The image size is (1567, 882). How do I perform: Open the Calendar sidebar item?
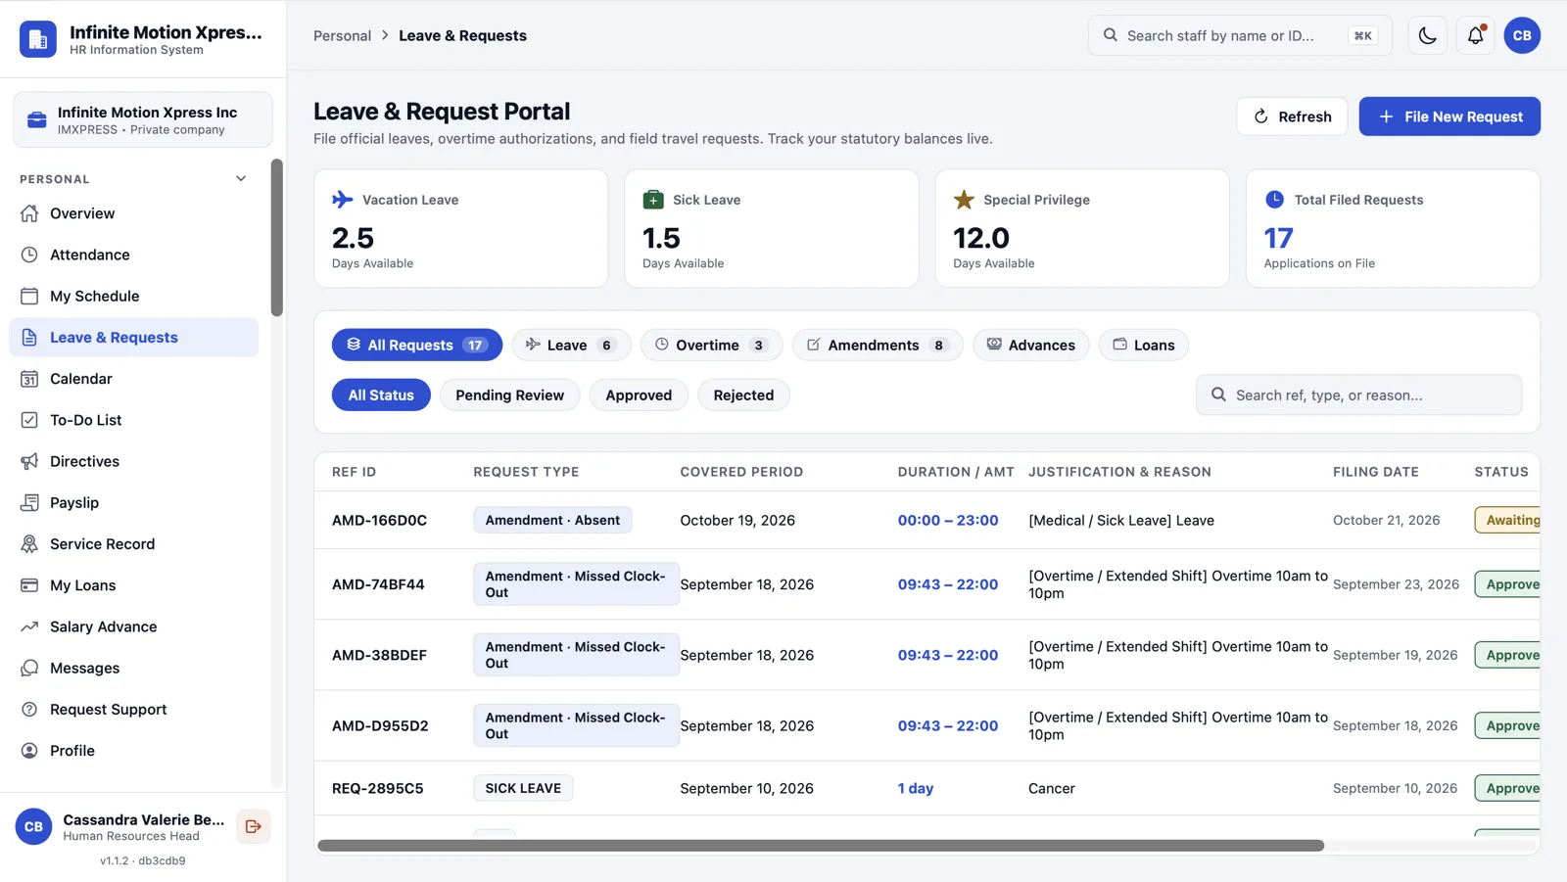[x=134, y=379]
